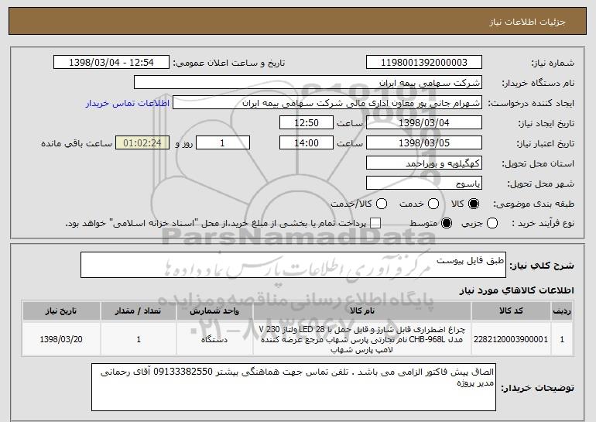This screenshot has width=596, height=422.
Task: Click the ساعت باقی مانده label
Action: click(x=77, y=143)
